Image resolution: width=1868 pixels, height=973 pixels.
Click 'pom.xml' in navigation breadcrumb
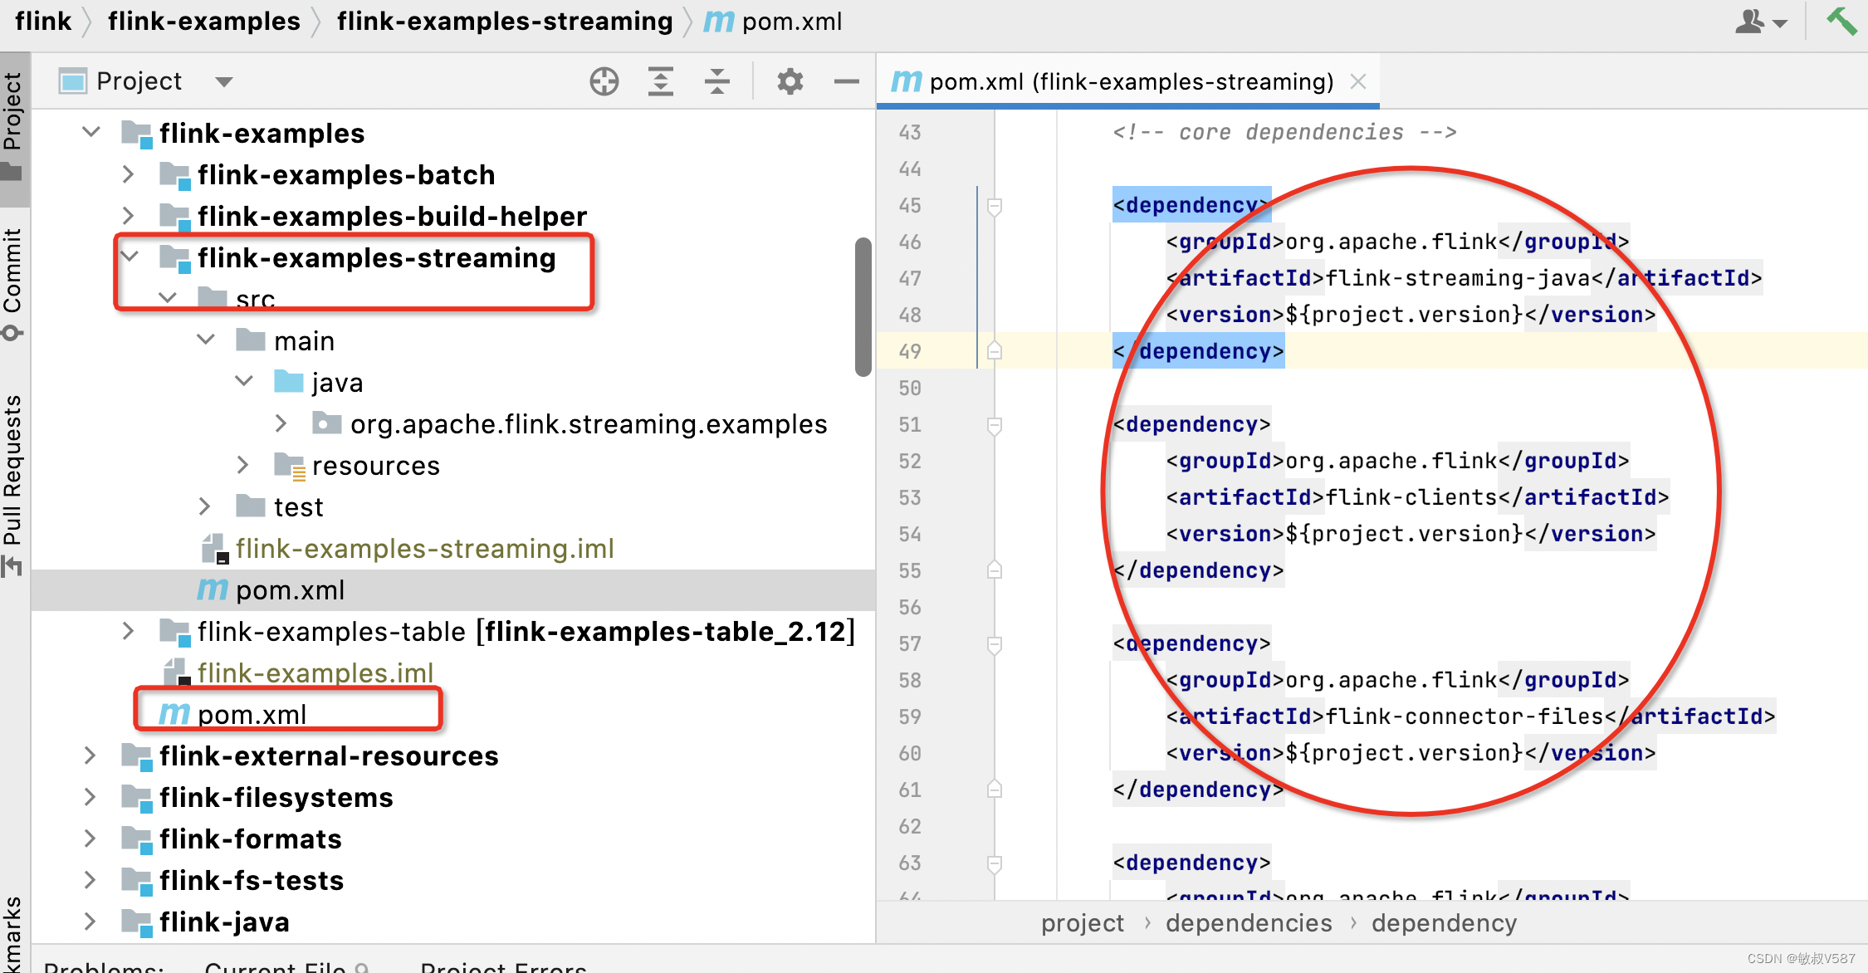pyautogui.click(x=773, y=21)
